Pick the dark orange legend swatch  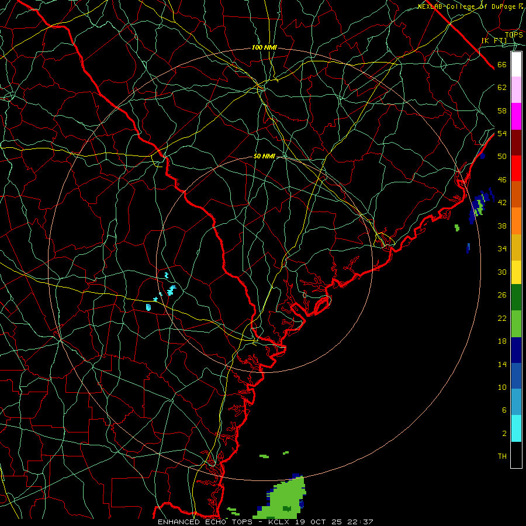click(x=516, y=195)
